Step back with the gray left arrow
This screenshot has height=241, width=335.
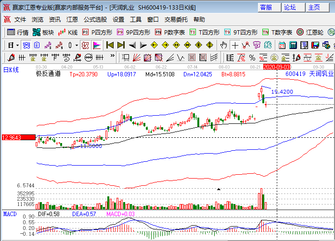click(132, 45)
